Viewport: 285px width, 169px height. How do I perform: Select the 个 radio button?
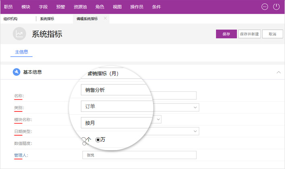tap(84, 140)
